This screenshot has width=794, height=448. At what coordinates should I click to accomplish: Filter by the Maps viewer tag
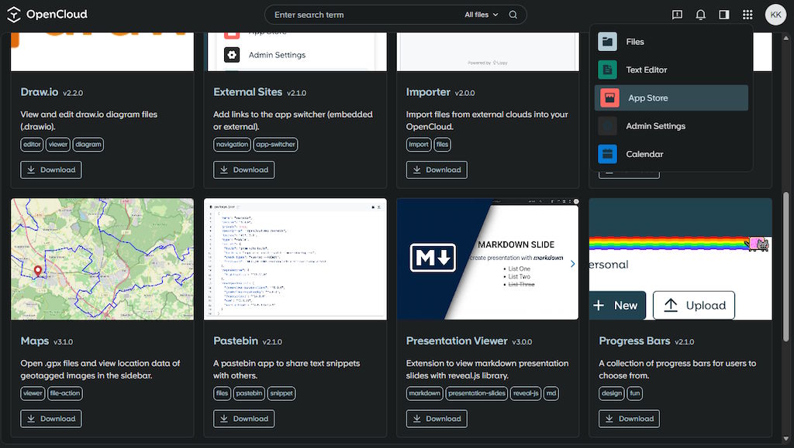33,394
